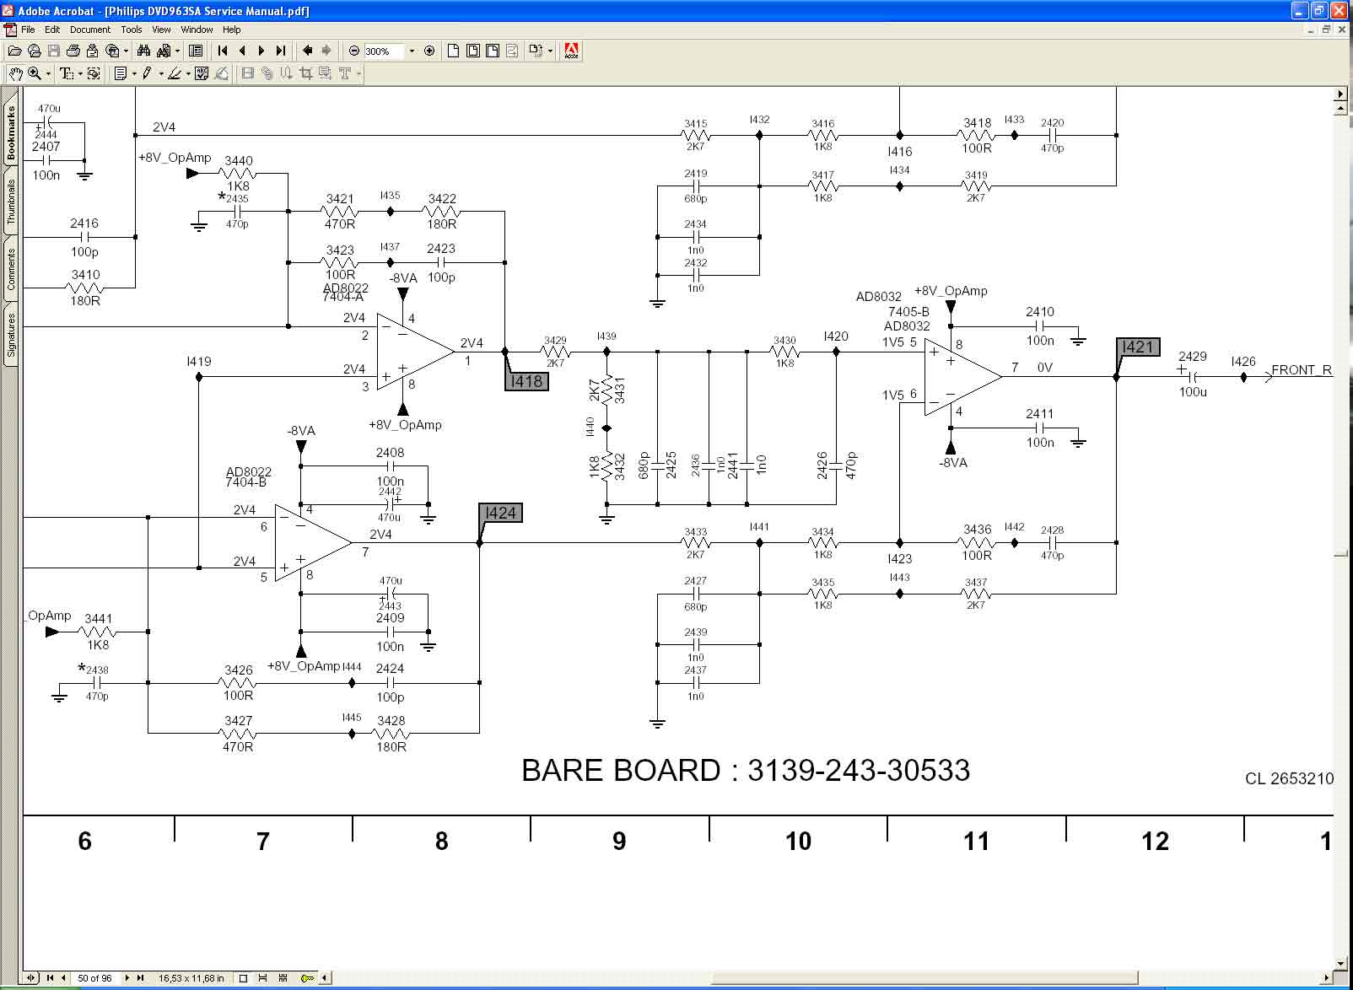Click the Spell Check comments icon
The height and width of the screenshot is (990, 1353).
202,73
